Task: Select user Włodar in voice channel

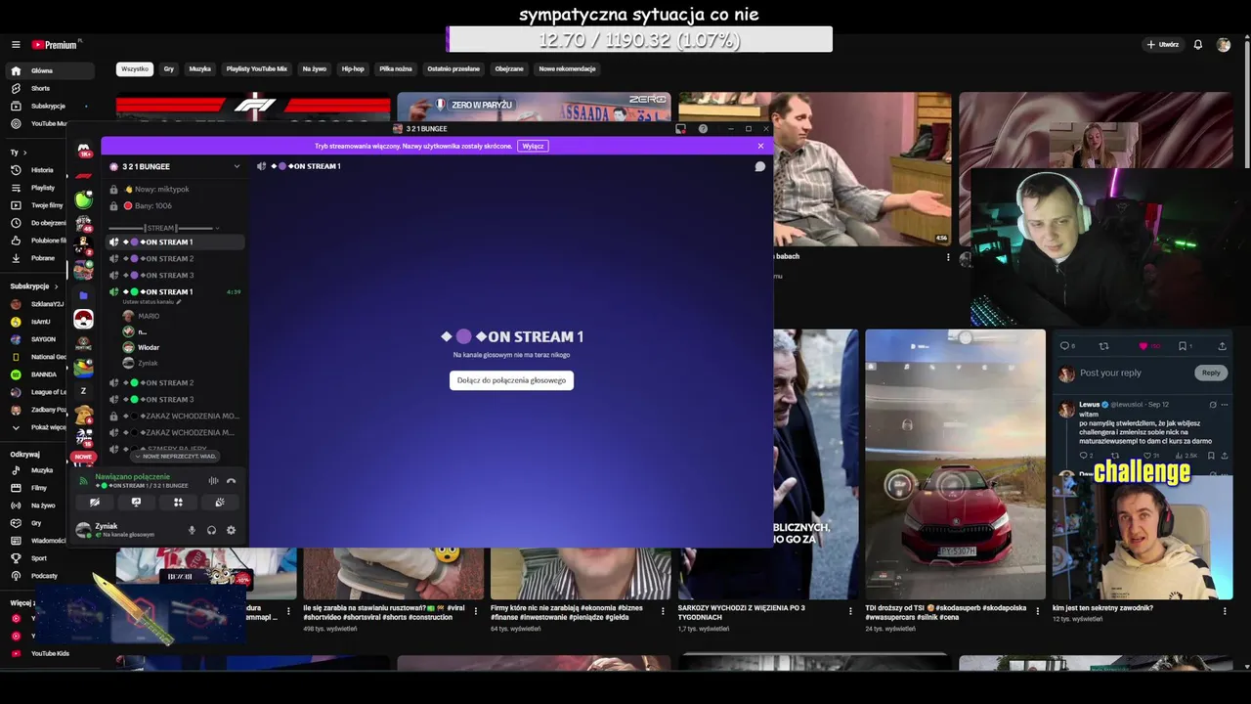Action: coord(149,347)
